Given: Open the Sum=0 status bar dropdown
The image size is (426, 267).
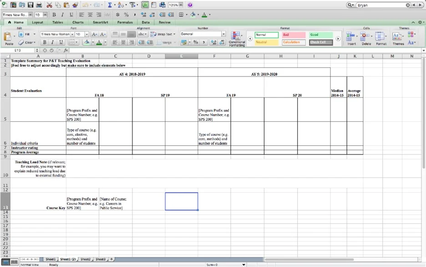Looking at the screenshot, I should point(243,265).
